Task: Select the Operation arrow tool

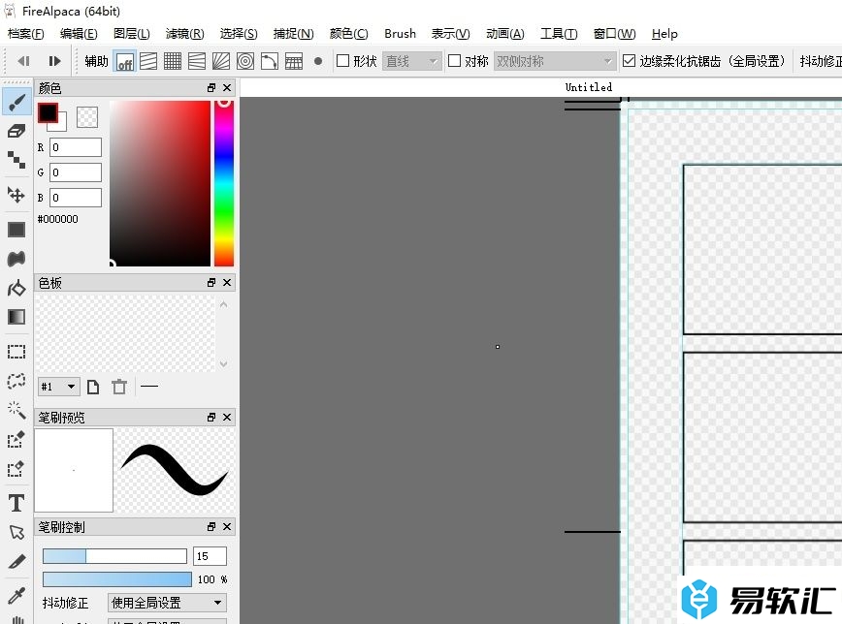Action: (16, 532)
